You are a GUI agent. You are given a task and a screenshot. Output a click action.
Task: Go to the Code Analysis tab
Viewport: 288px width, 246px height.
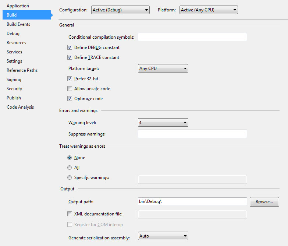[20, 107]
